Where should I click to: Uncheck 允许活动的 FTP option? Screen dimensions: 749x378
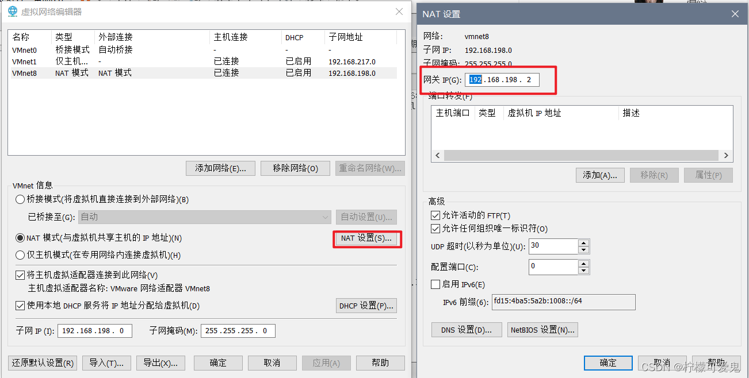pyautogui.click(x=435, y=215)
